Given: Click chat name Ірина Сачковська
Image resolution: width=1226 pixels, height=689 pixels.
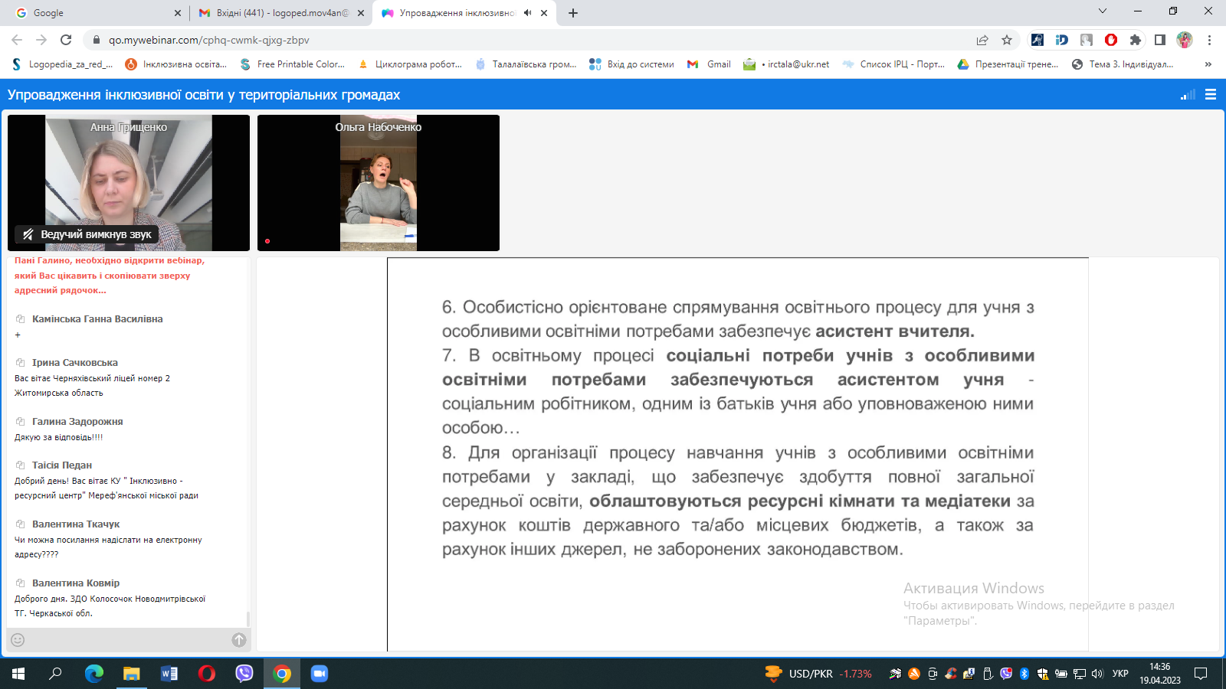Looking at the screenshot, I should click(x=75, y=363).
